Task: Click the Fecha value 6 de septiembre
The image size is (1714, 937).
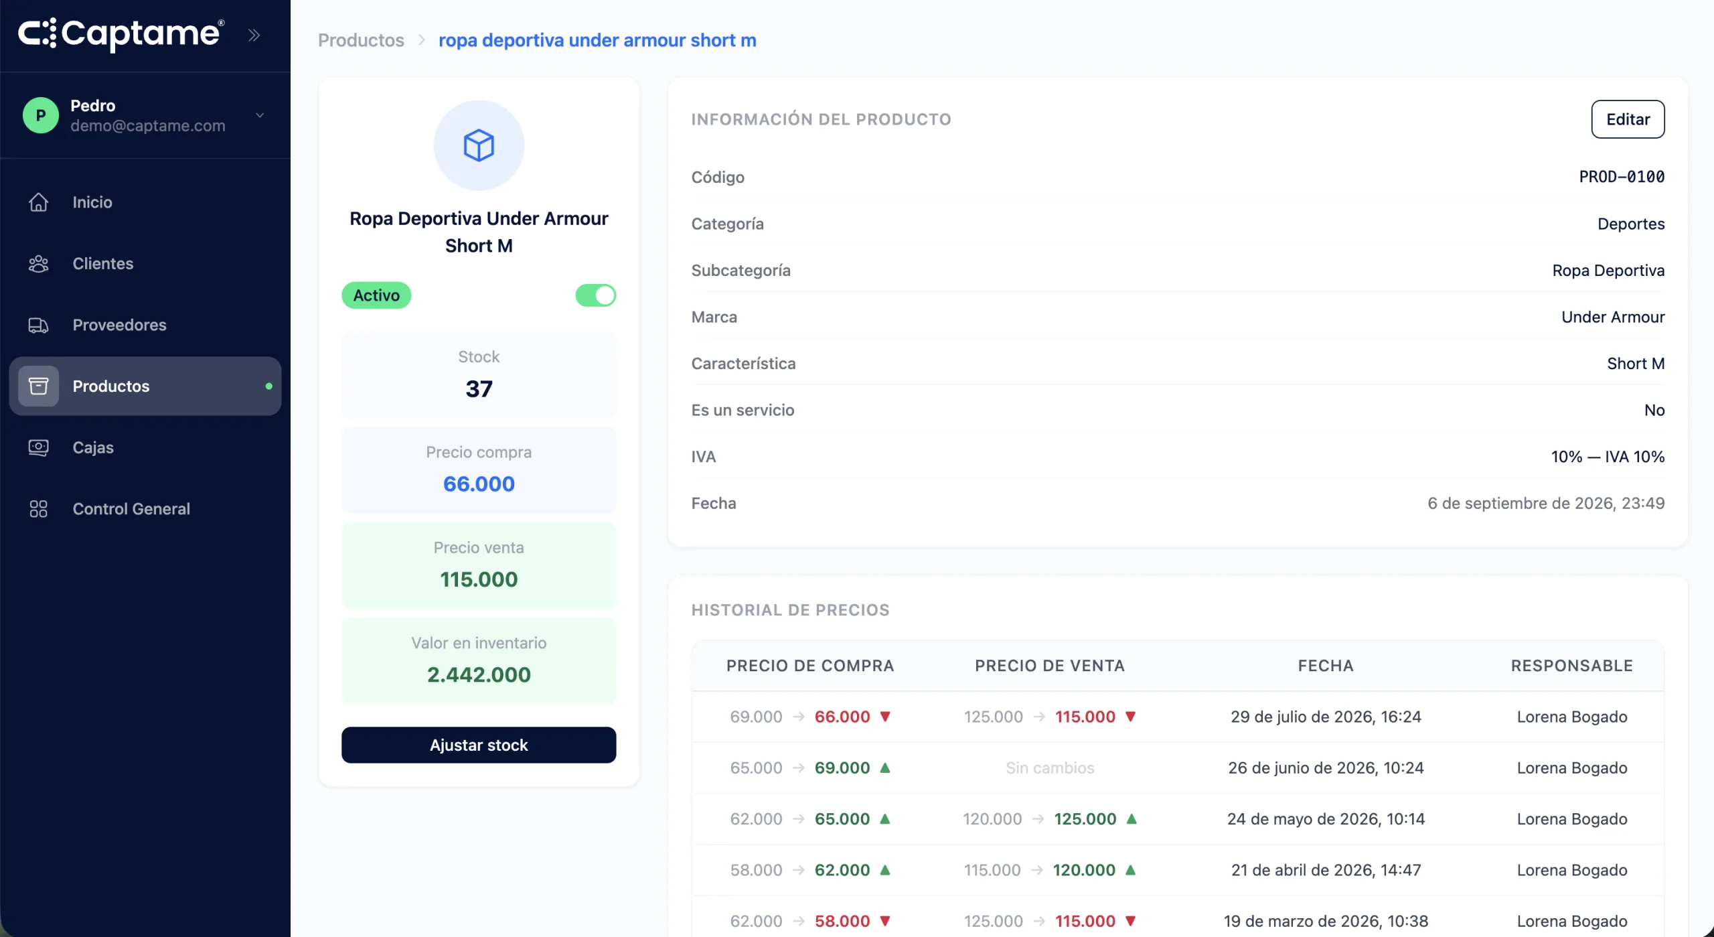Action: tap(1546, 503)
